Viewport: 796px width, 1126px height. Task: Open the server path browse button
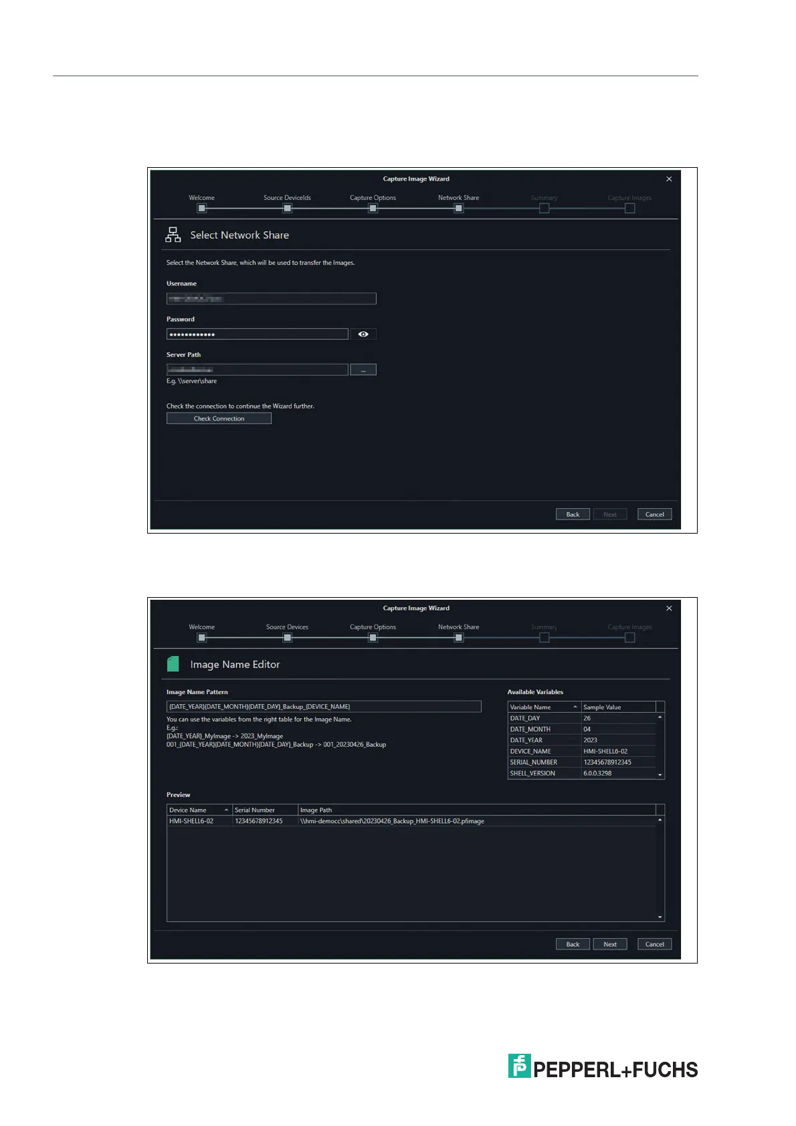(x=363, y=370)
